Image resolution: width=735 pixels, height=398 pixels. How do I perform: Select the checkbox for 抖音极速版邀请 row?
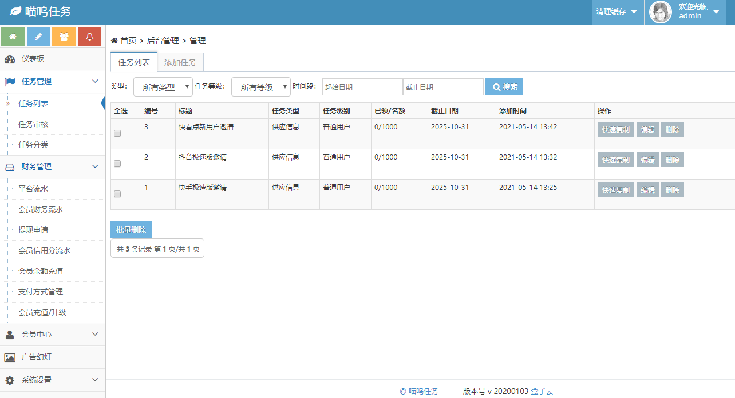pos(117,164)
